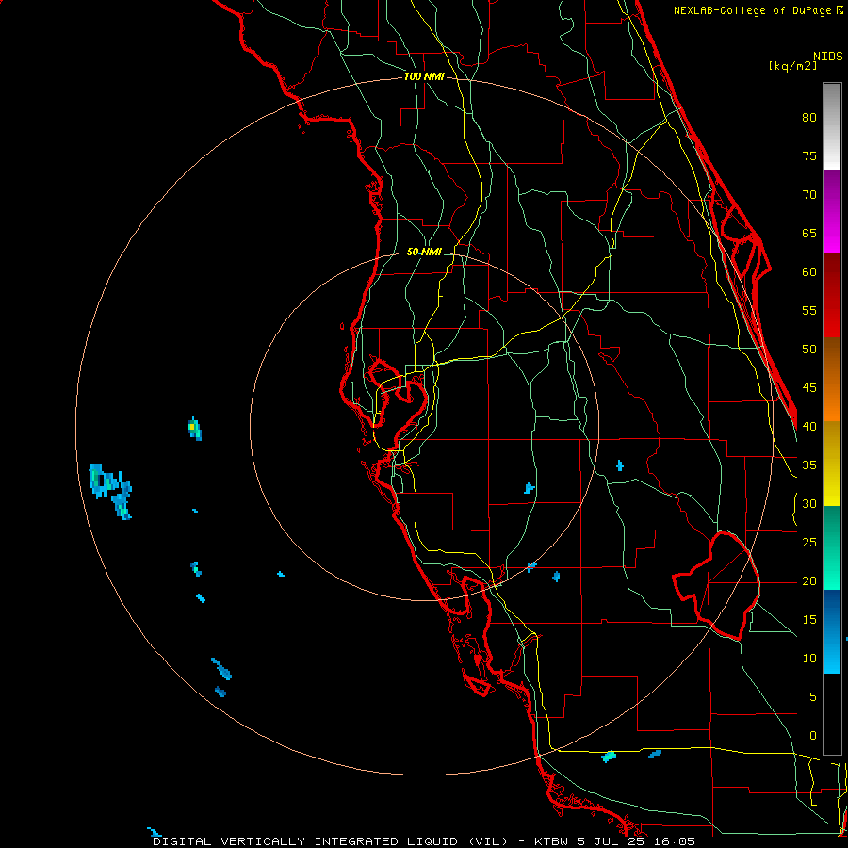This screenshot has height=848, width=848.
Task: Click the 80 value on the color scale
Action: [809, 118]
